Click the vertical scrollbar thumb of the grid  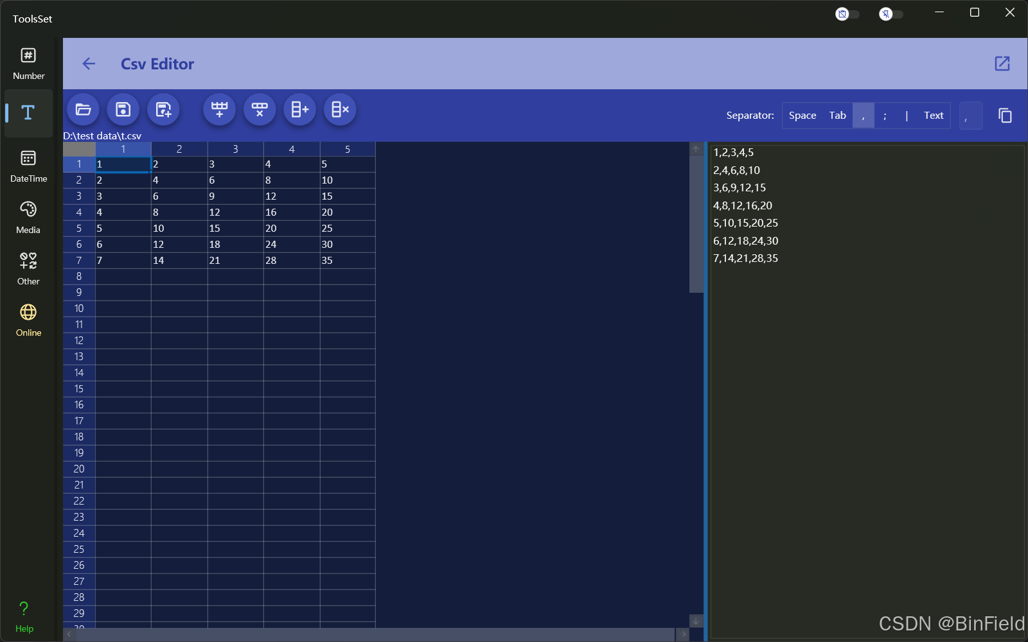coord(696,224)
